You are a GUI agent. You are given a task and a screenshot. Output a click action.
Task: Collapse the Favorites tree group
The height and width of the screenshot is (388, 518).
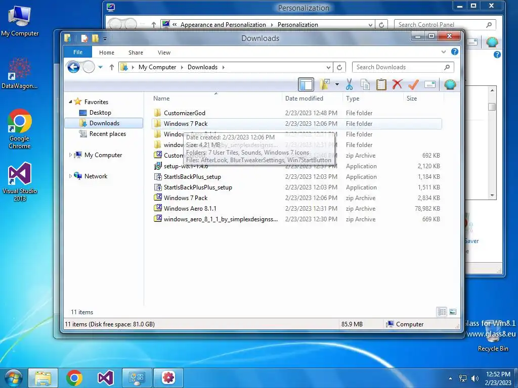[70, 102]
